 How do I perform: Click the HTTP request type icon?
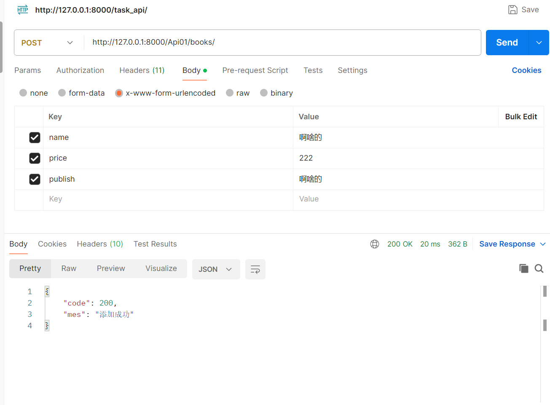[23, 10]
